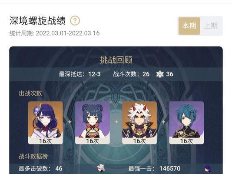Select Xiangling character card
Screen dimensions: 232x174
[93, 123]
